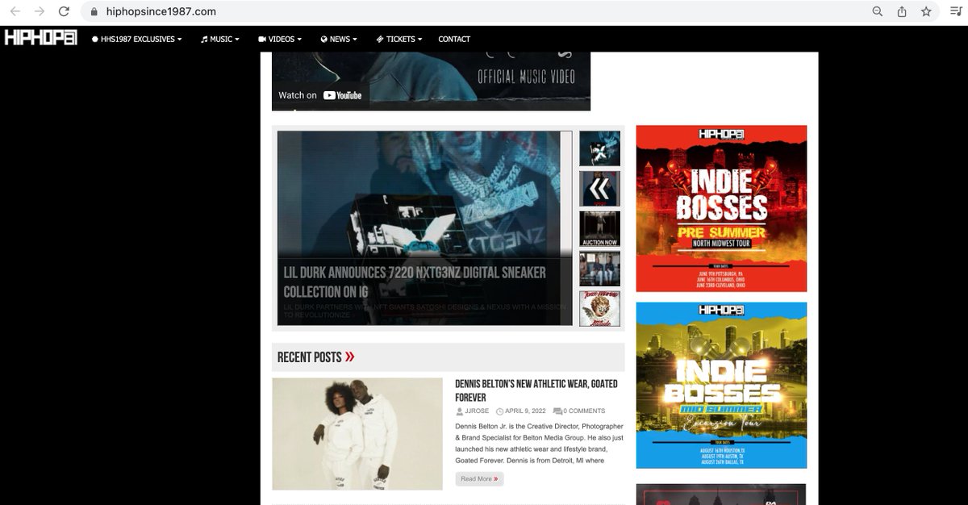Select the Auction Now slider thumbnail
The image size is (968, 505).
(x=599, y=228)
